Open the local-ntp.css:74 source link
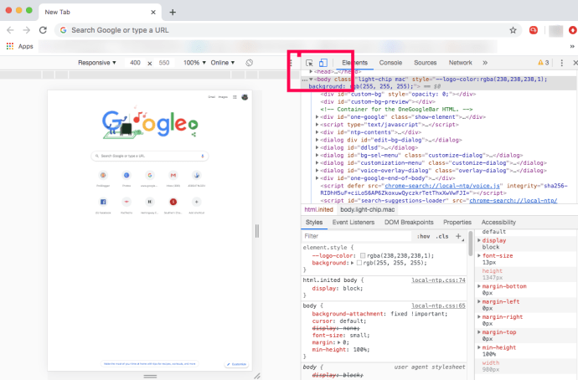 tap(438, 279)
